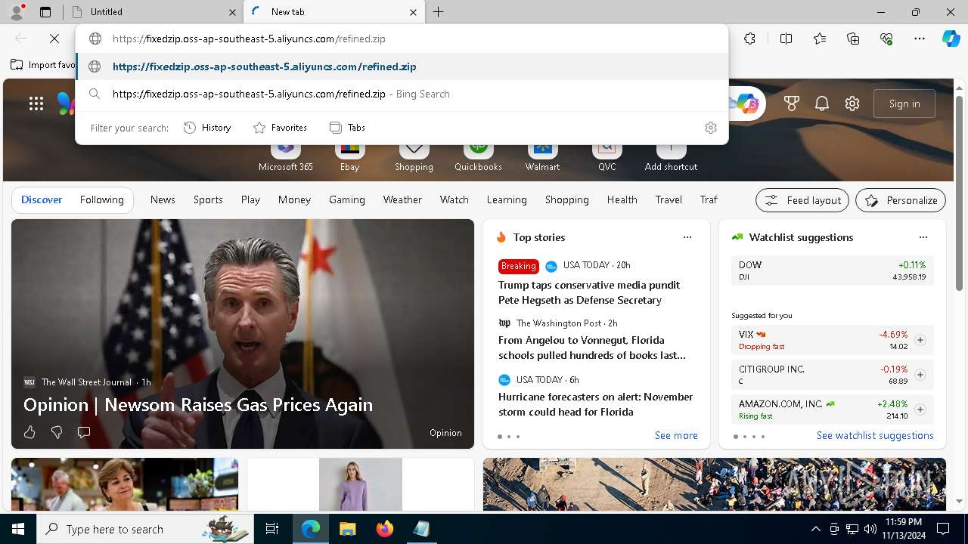Open the Shopping category in feed nav
The height and width of the screenshot is (544, 968).
tap(566, 199)
